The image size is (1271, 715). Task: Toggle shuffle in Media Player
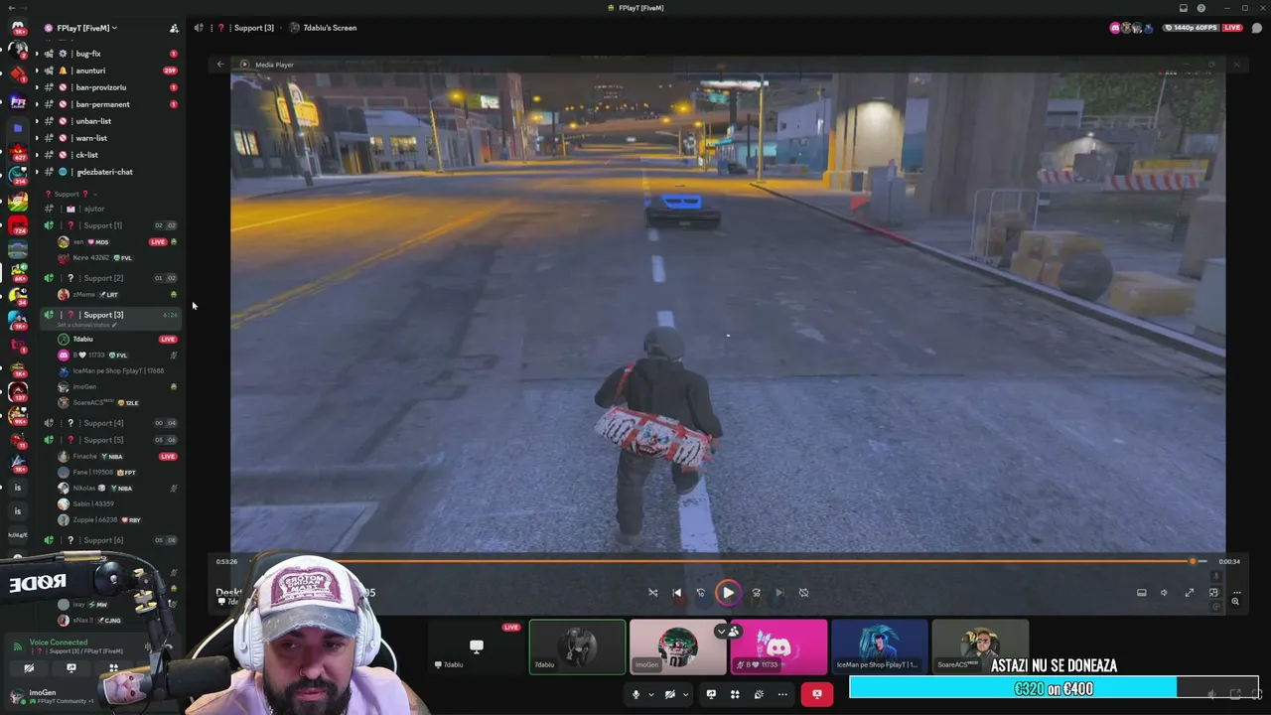click(x=652, y=593)
